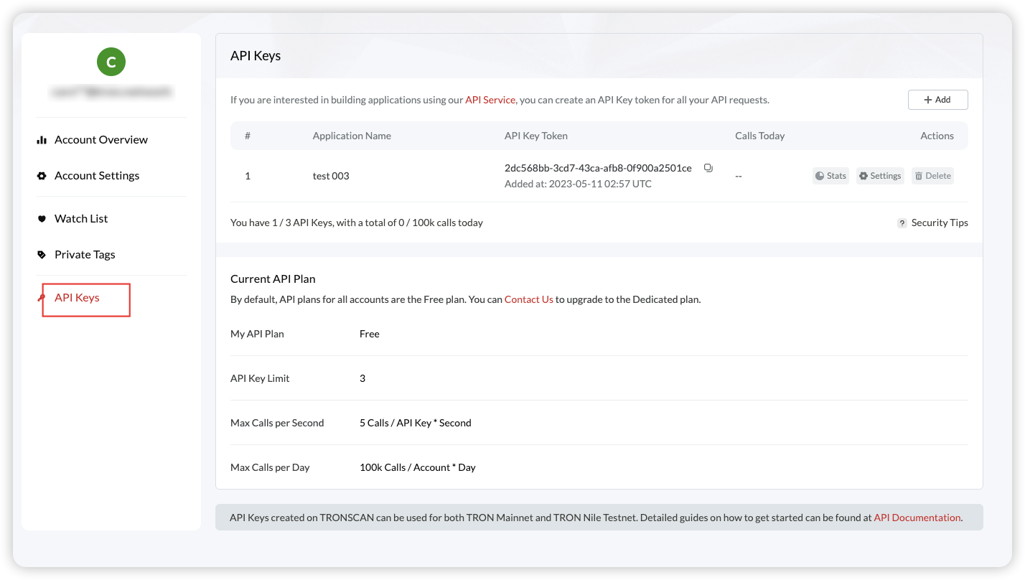Open the API Documentation link
The width and height of the screenshot is (1025, 580).
(917, 517)
